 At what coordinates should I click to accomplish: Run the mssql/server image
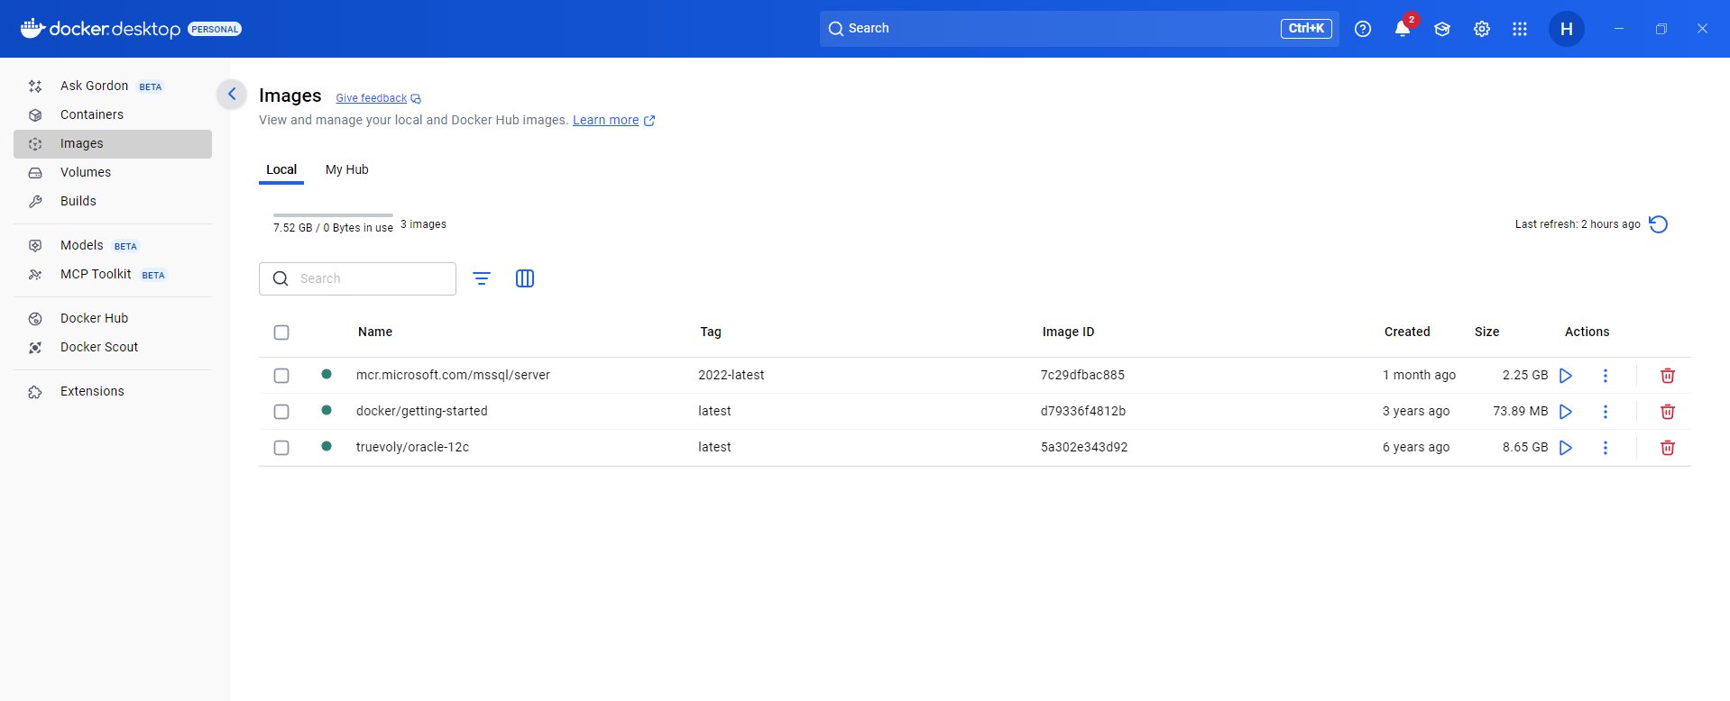[1566, 376]
